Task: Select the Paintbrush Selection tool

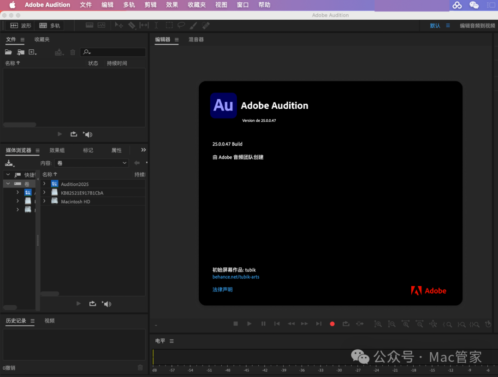Action: click(x=193, y=25)
